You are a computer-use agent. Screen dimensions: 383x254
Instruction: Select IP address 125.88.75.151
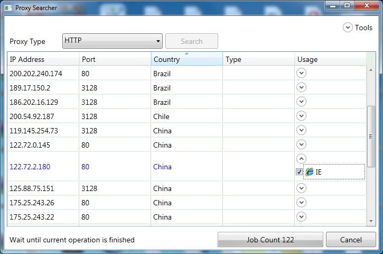pyautogui.click(x=32, y=188)
